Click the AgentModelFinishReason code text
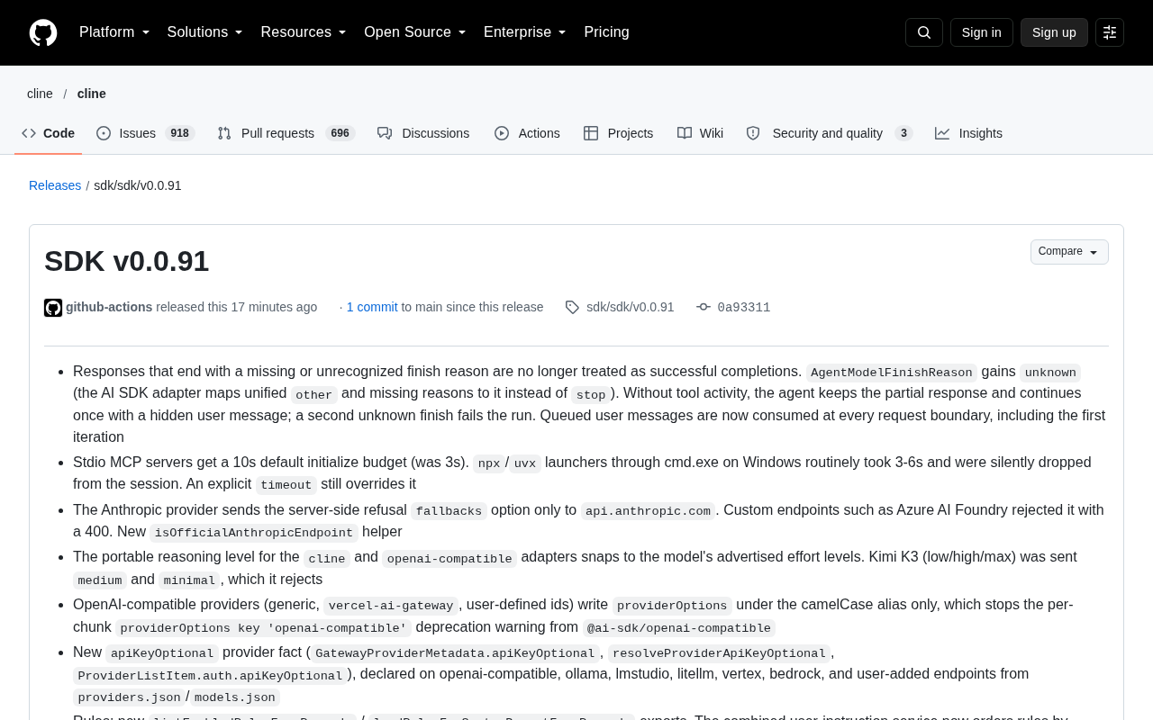 (x=892, y=373)
